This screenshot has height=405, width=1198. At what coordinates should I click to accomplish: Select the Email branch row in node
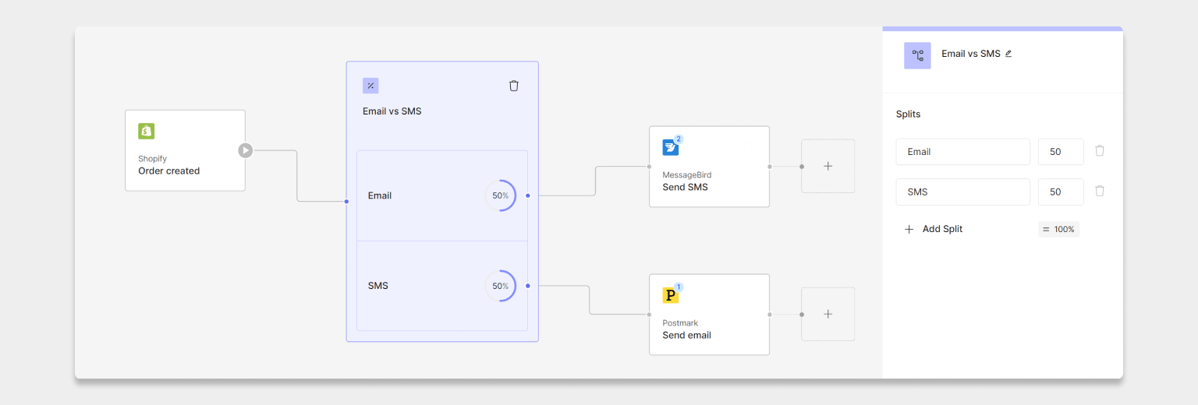point(442,195)
